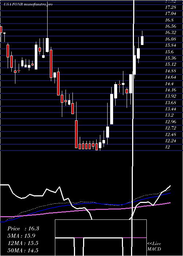The width and height of the screenshot is (183, 256).
Task: Click the '<<Live MACD' label
Action: tap(154, 246)
